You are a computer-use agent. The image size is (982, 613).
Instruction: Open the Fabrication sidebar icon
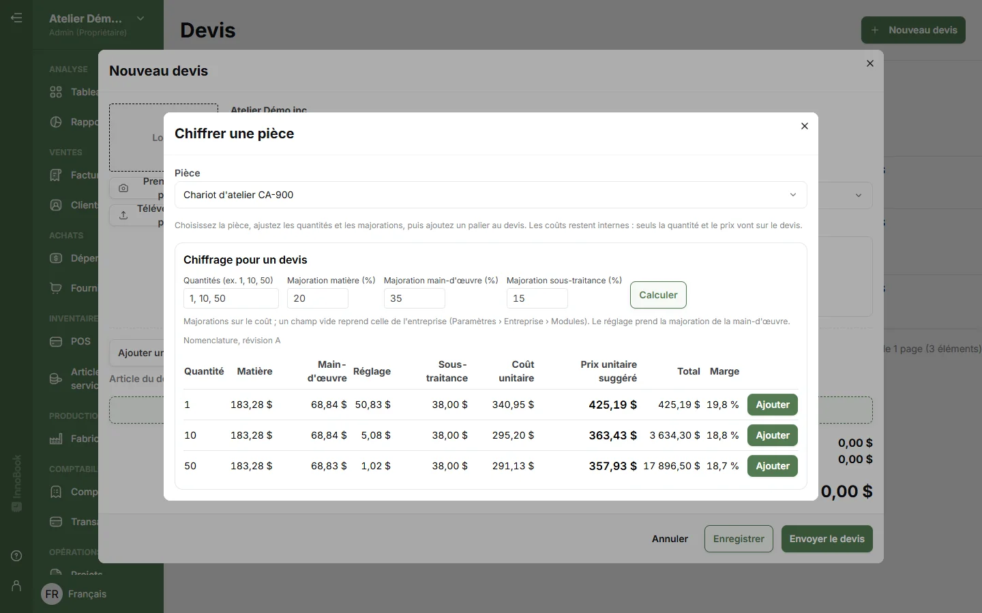pyautogui.click(x=56, y=439)
